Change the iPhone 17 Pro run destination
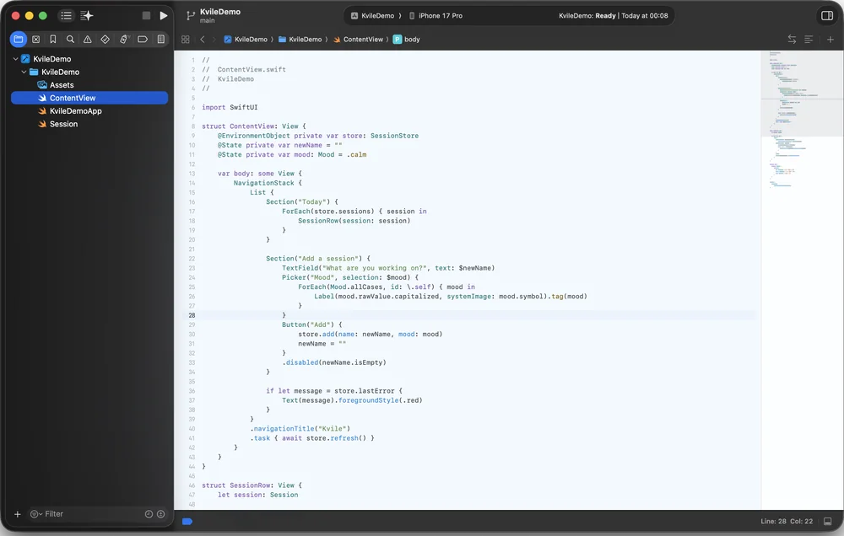This screenshot has width=844, height=536. click(x=436, y=15)
